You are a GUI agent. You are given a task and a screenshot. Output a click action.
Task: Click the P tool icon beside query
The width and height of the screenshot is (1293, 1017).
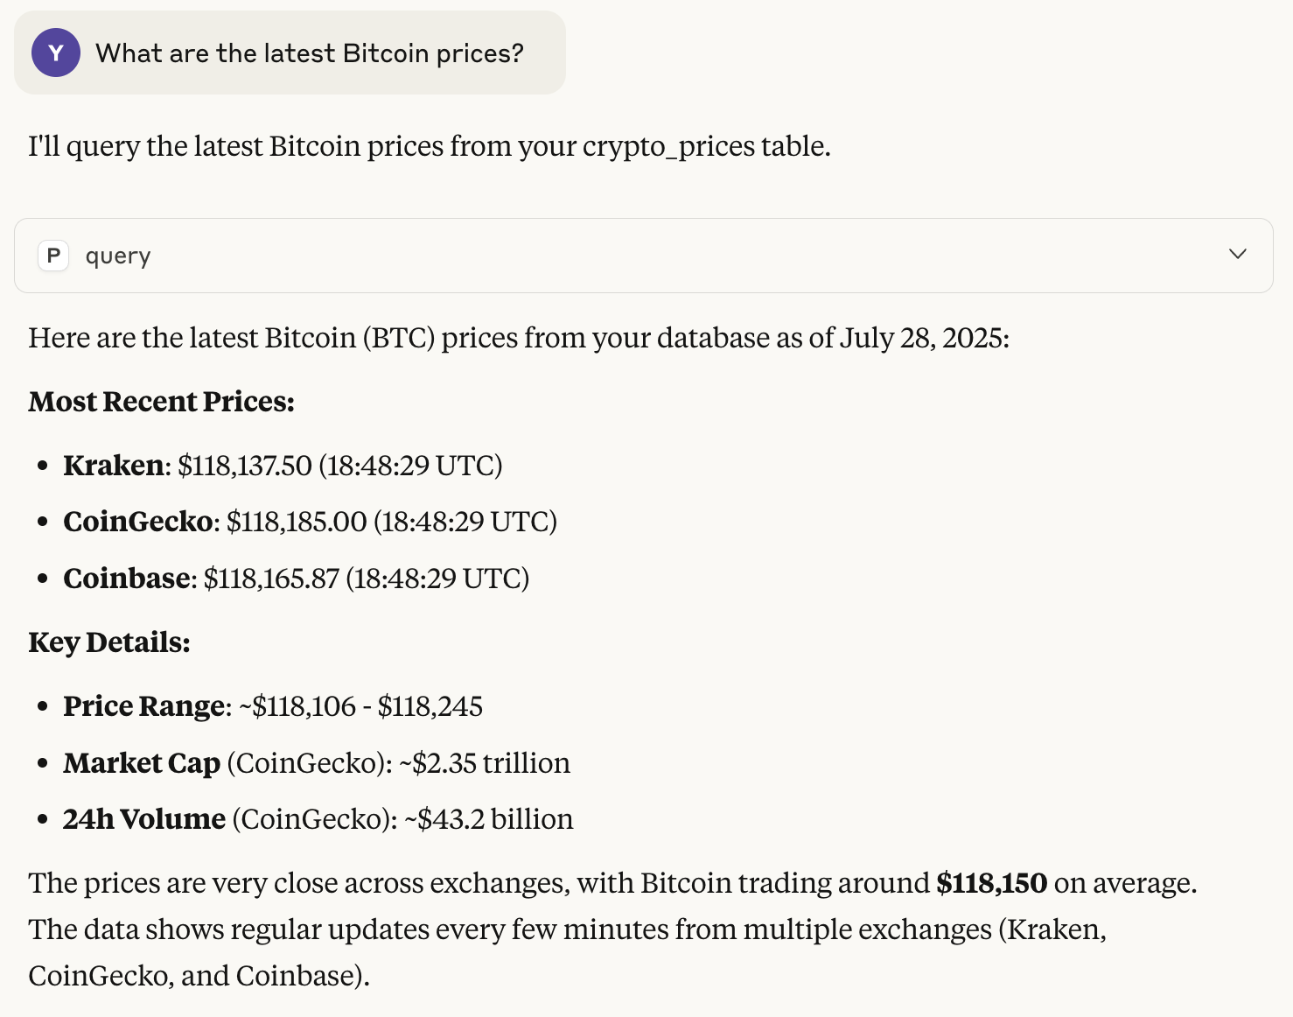tap(53, 256)
